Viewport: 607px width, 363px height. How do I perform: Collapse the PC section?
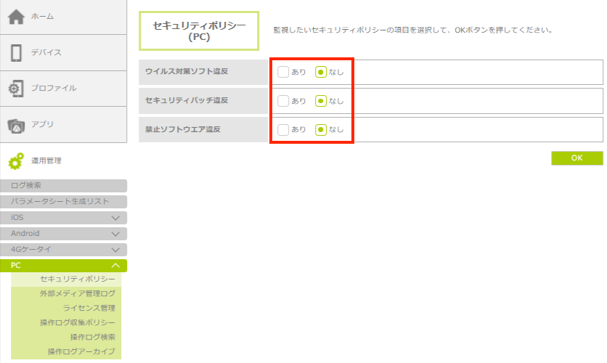[115, 266]
